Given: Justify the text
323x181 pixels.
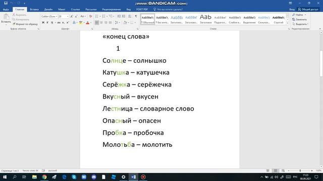Looking at the screenshot, I should coord(111,23).
